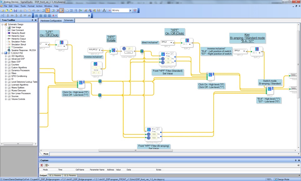This screenshot has height=181, width=301.
Task: Open the empty combo box in second toolbar
Action: tap(89, 16)
